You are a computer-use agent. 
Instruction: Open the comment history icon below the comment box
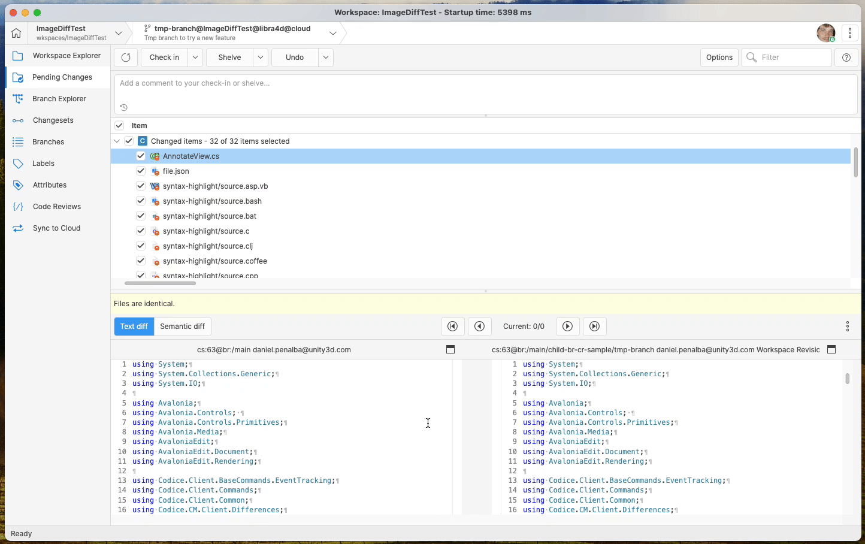tap(123, 107)
